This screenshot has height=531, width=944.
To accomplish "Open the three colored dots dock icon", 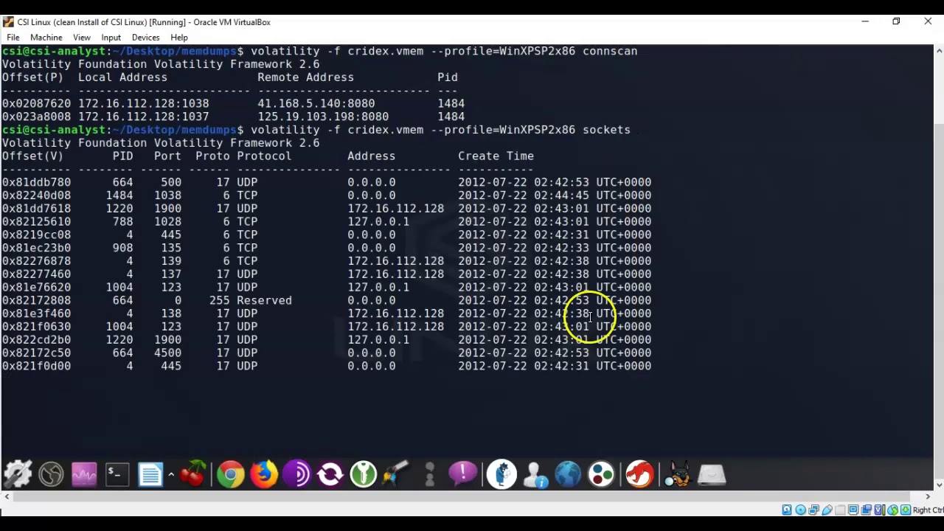I will [x=602, y=474].
